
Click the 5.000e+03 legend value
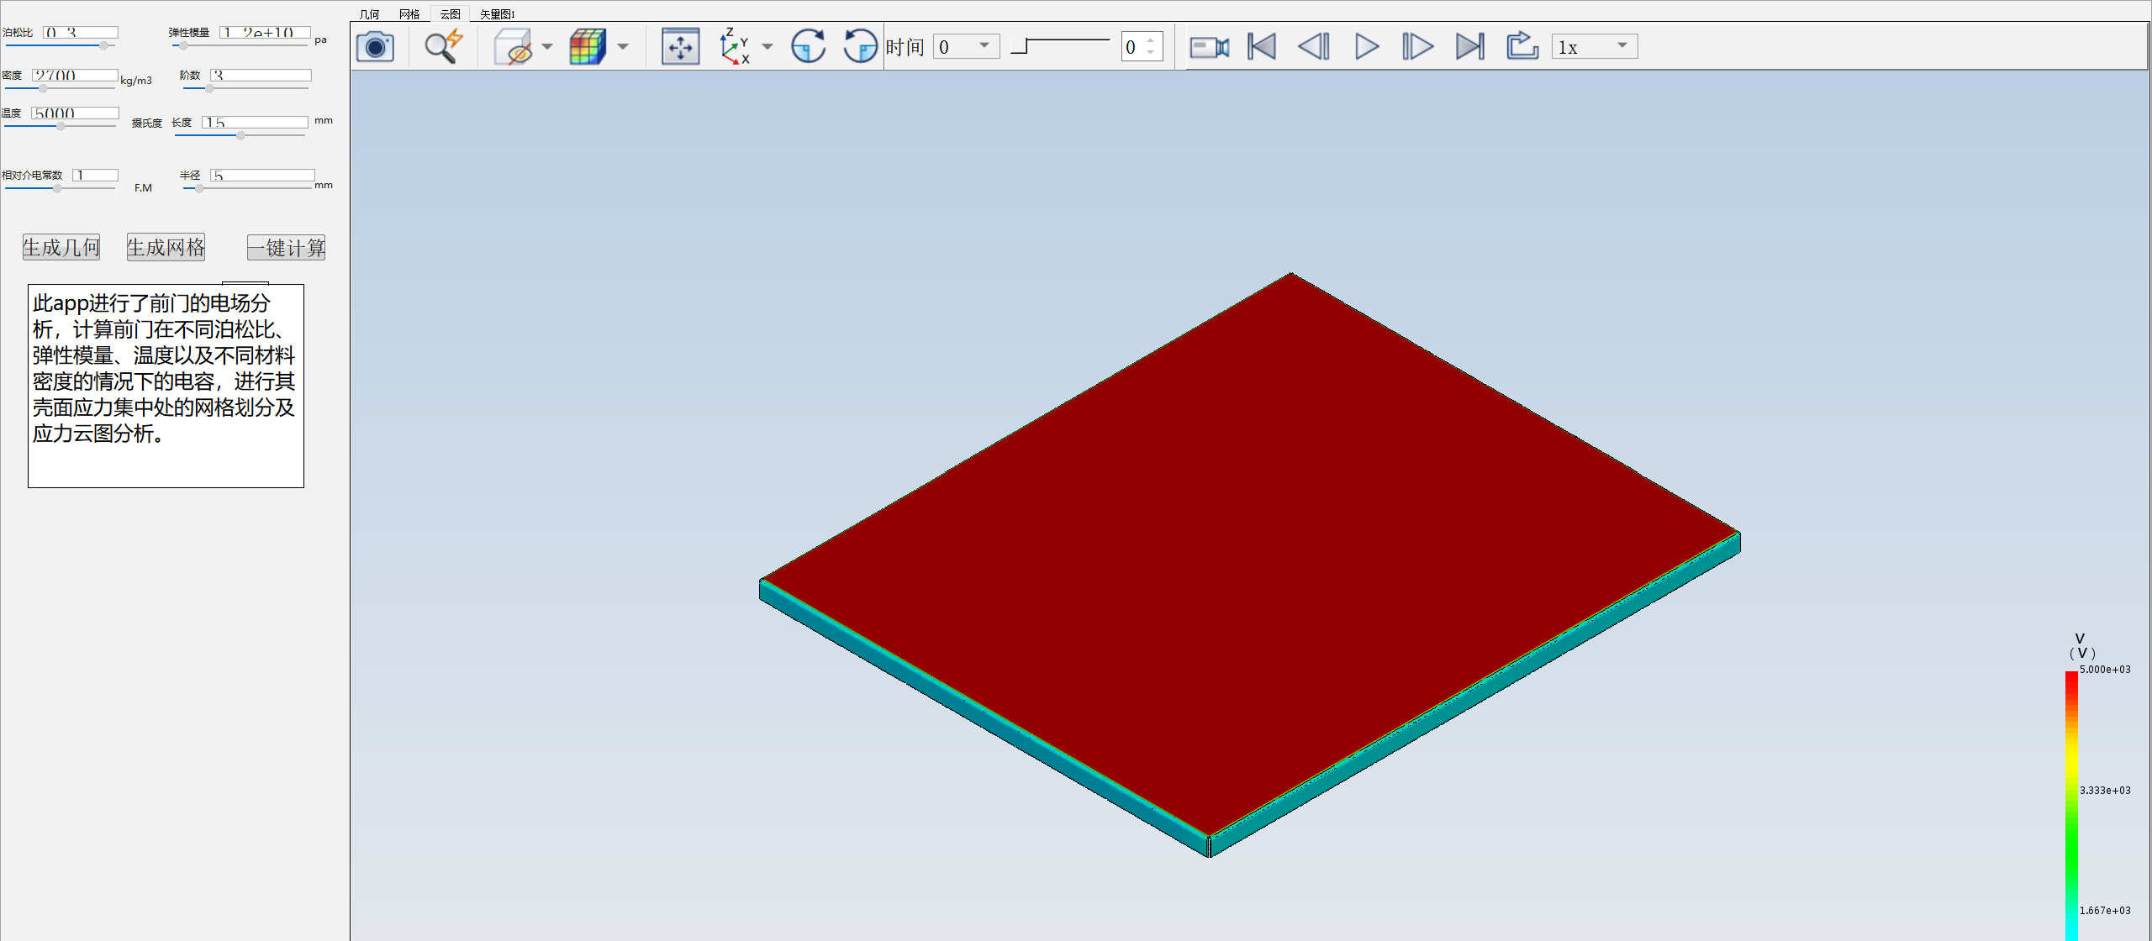coord(2105,670)
